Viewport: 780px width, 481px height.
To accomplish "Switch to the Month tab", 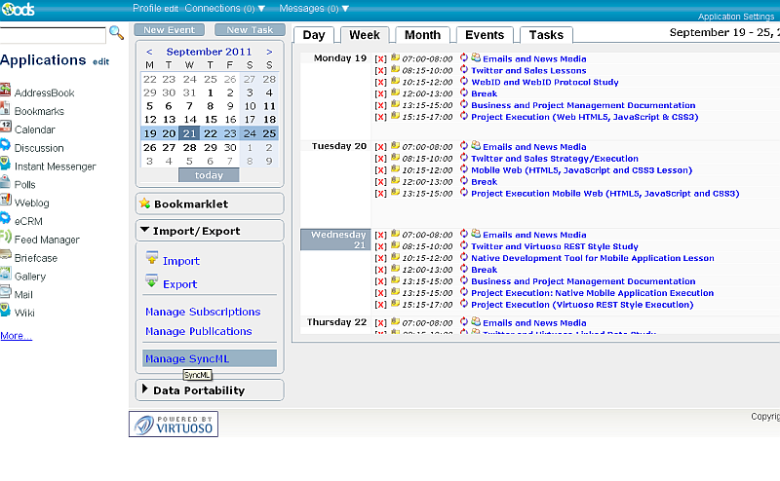I will point(422,35).
